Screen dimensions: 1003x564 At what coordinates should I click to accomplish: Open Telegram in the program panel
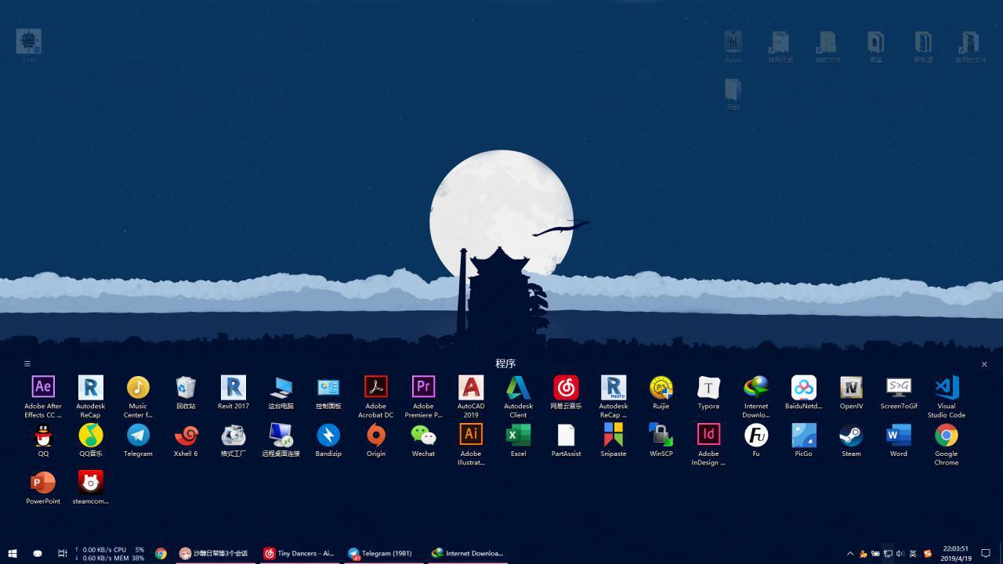point(138,440)
